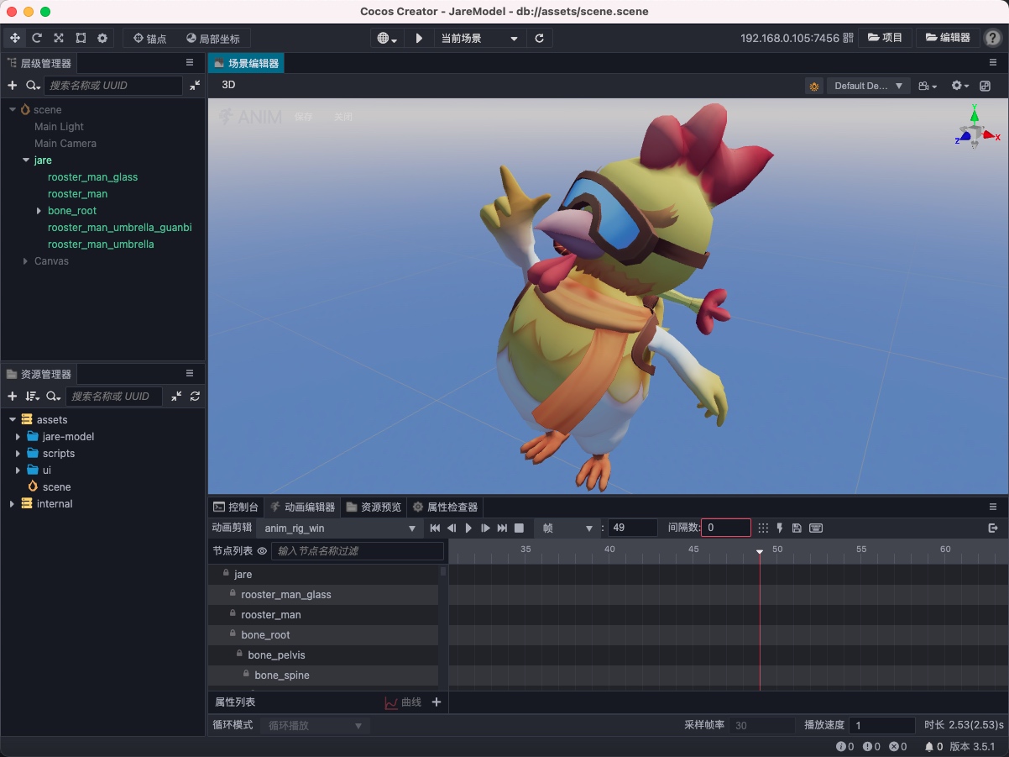Open the 循环模式 loop mode dropdown
1009x757 pixels.
pos(315,725)
